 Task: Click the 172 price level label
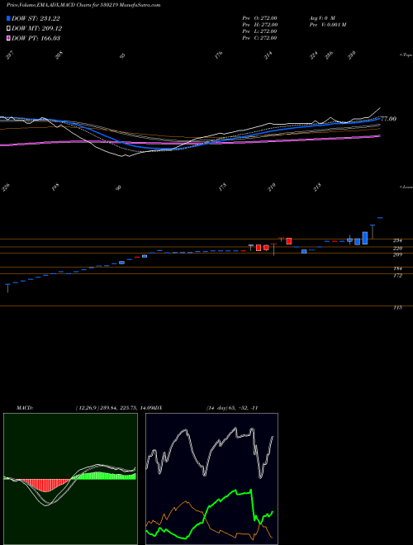point(397,276)
